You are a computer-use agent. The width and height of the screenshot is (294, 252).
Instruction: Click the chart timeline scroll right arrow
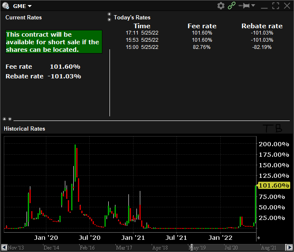coord(289,247)
